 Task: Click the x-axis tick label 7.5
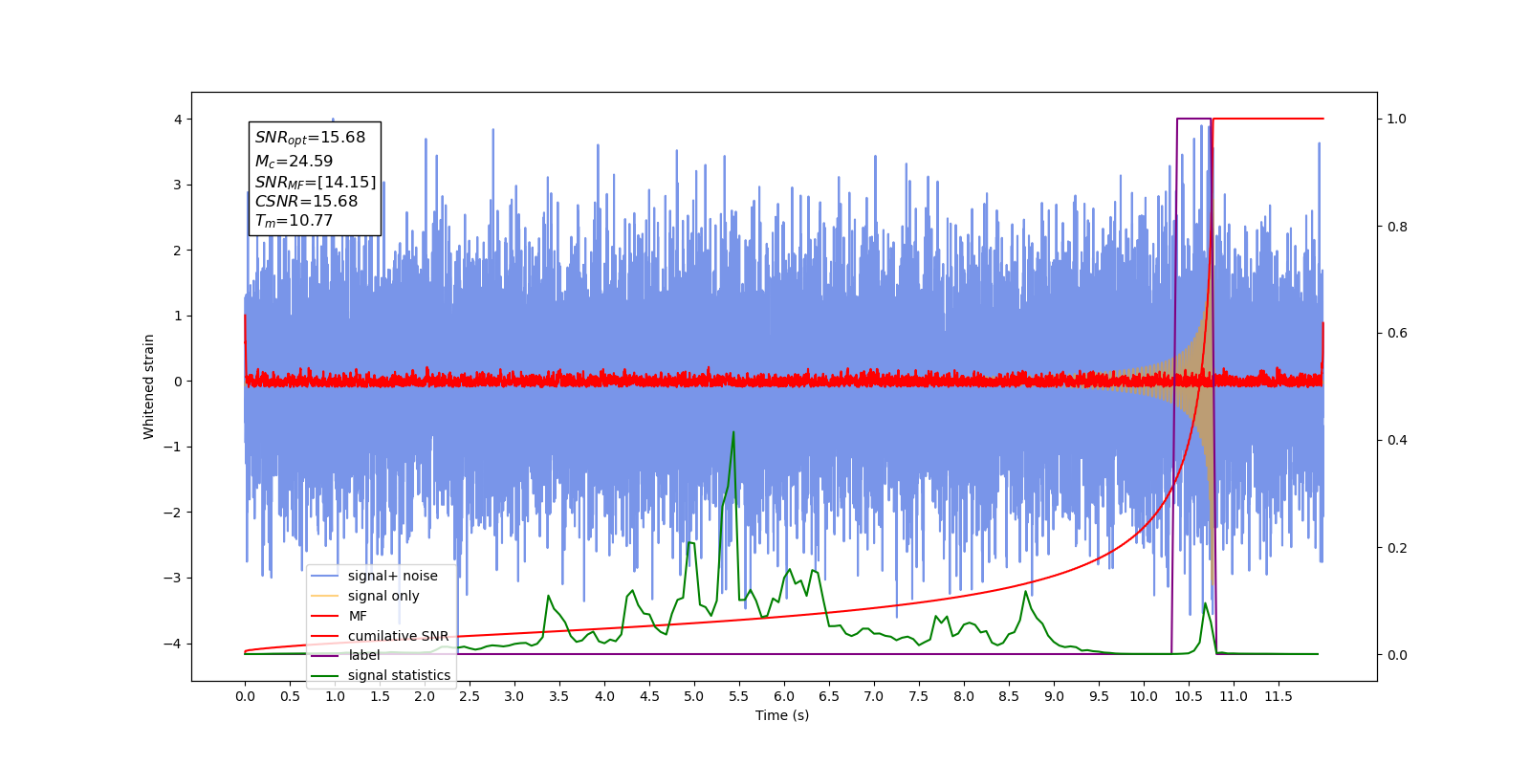[919, 696]
